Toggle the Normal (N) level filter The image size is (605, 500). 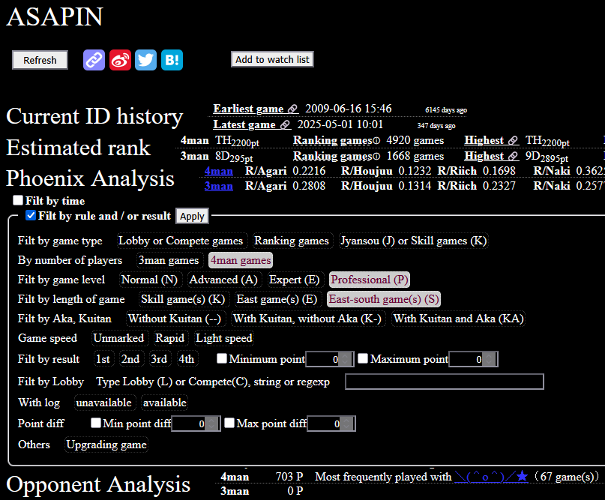(x=149, y=280)
